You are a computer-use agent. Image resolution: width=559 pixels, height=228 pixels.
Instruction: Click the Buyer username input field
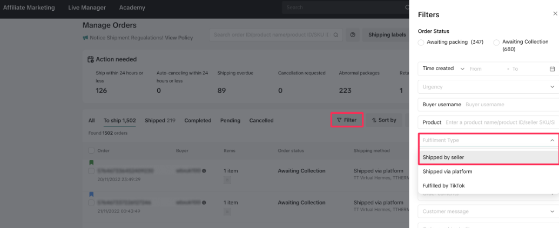click(508, 105)
